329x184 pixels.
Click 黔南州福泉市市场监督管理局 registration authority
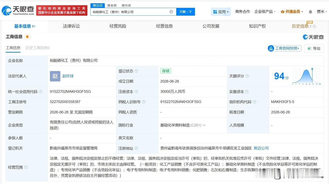(74, 148)
